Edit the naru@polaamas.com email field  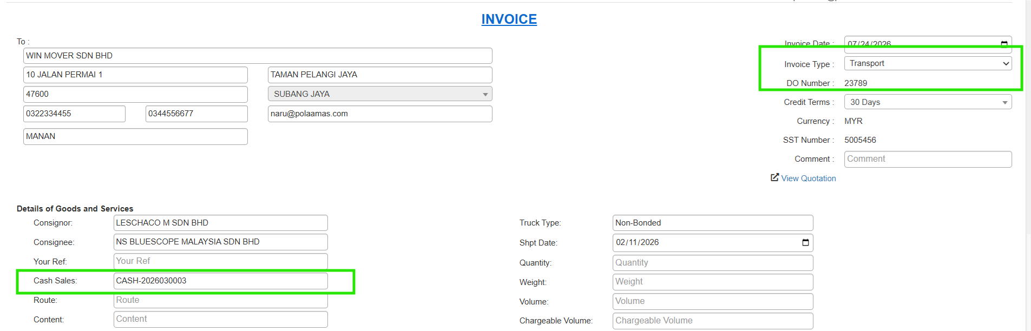[x=380, y=114]
